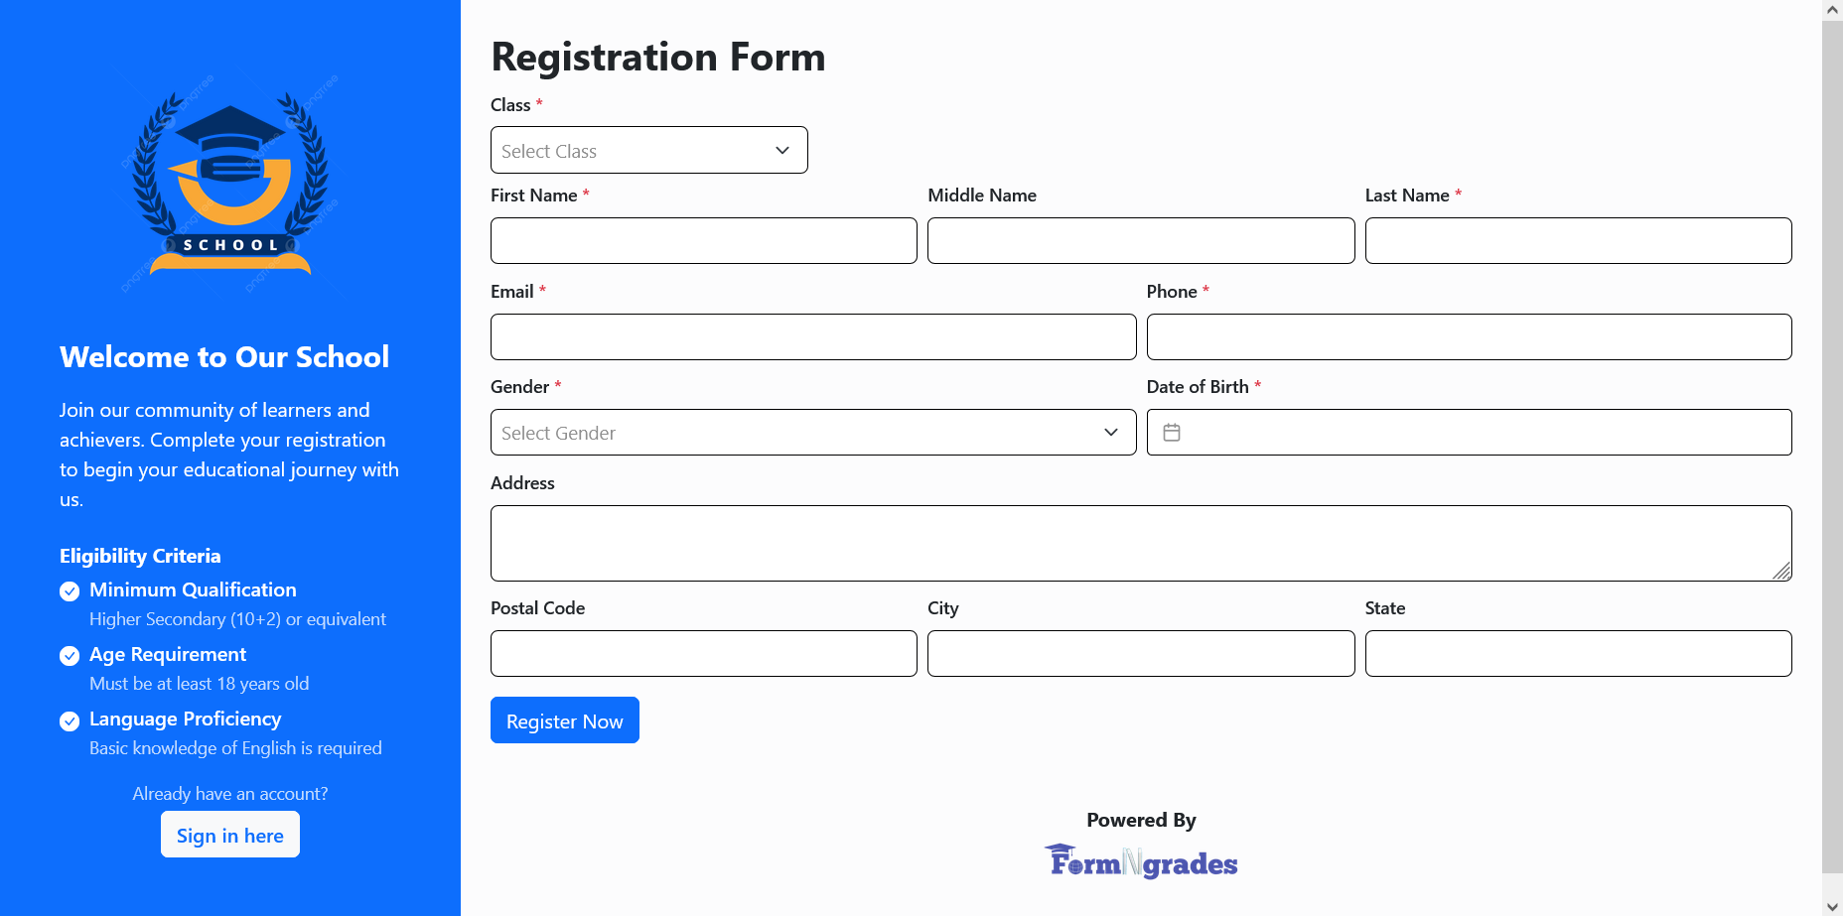Expand the Gender dropdown chevron arrow
The height and width of the screenshot is (916, 1843).
[x=1109, y=433]
